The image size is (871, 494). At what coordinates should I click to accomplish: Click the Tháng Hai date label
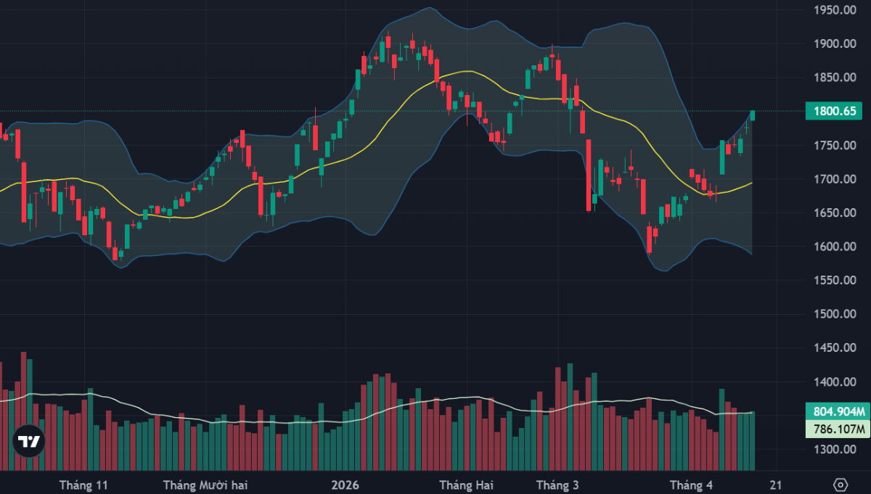click(465, 485)
